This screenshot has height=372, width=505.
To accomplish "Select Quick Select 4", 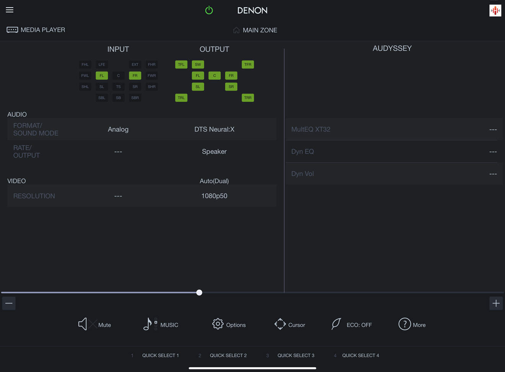I will pyautogui.click(x=360, y=356).
